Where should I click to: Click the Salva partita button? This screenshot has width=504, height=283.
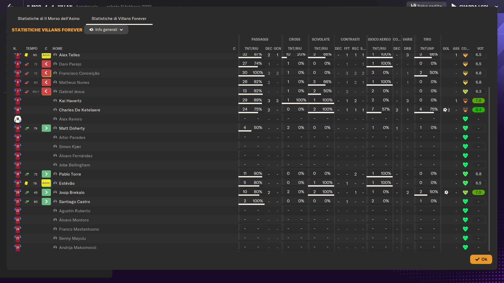click(x=426, y=5)
